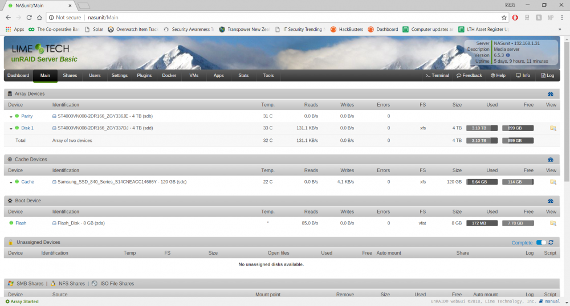This screenshot has width=570, height=306.
Task: Click Cache free space bar 114 GB
Action: coord(518,182)
